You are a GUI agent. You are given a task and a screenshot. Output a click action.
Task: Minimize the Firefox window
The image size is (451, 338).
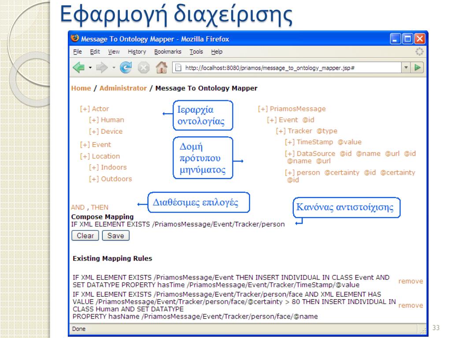[395, 39]
